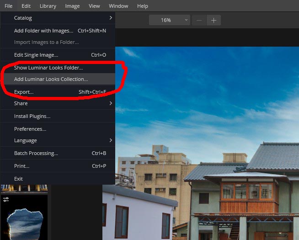Click Add Folder with Images
Viewport: 299px width, 240px height.
click(43, 31)
